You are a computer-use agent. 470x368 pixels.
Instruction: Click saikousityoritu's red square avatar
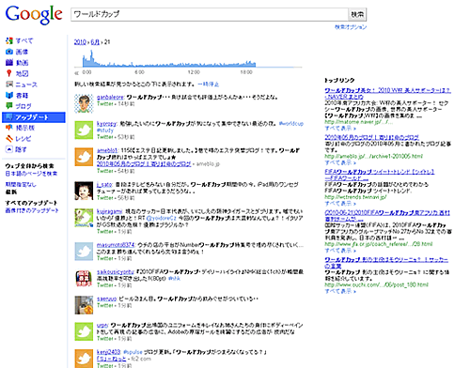pyautogui.click(x=84, y=278)
